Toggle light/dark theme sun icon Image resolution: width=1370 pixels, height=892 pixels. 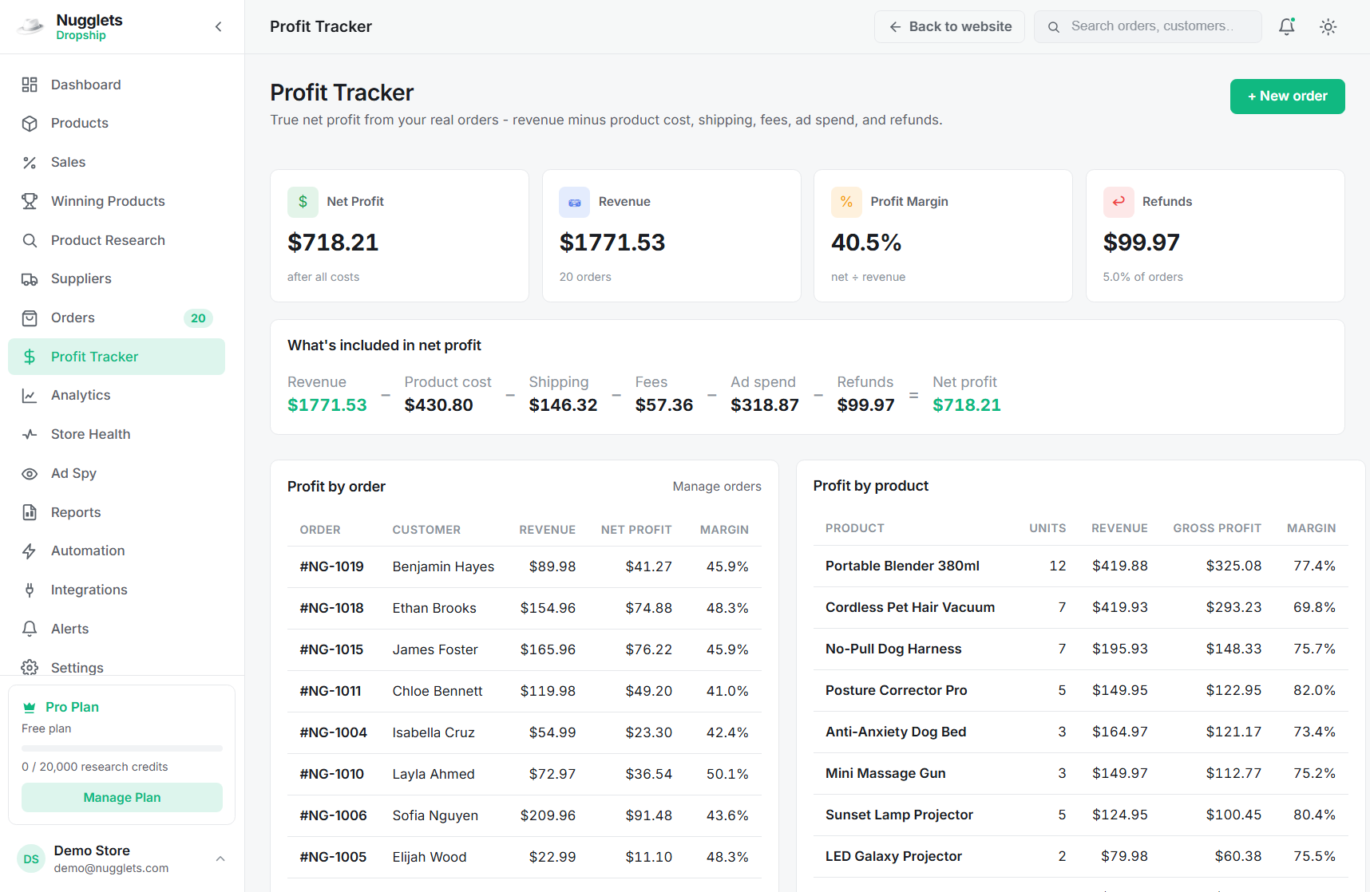(x=1328, y=26)
